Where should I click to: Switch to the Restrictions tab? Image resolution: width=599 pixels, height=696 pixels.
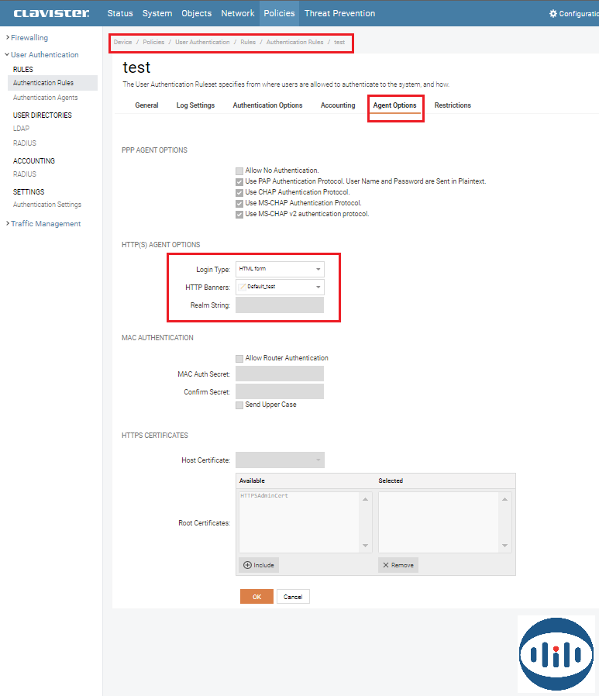tap(453, 105)
